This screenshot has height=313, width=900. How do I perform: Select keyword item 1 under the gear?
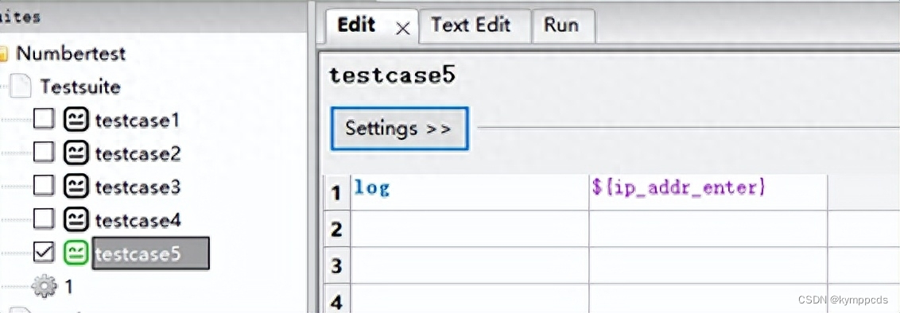point(68,287)
